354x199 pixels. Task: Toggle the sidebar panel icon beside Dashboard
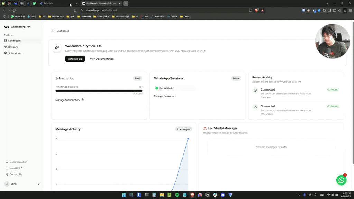pos(53,31)
